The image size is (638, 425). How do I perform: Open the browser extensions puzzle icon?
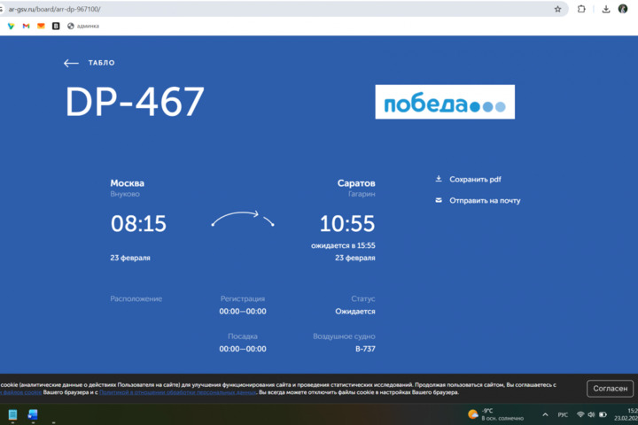point(581,9)
